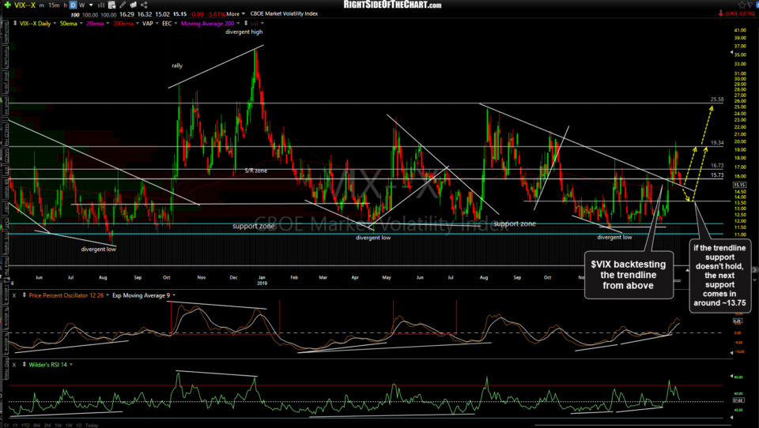Screen dimensions: 759x428
Task: Switch to the W weekly timeframe
Action: pos(81,6)
